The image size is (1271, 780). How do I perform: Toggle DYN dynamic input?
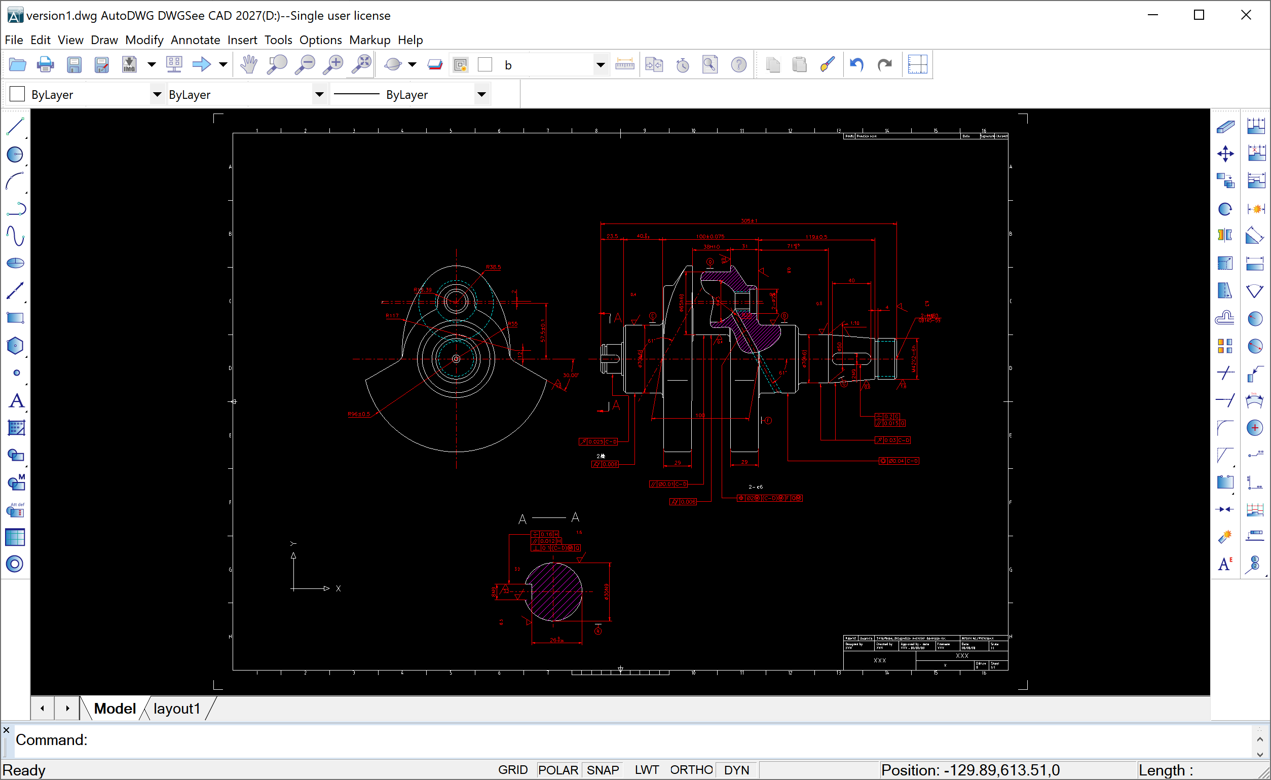click(736, 770)
